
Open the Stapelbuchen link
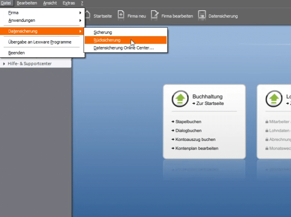pos(188,122)
